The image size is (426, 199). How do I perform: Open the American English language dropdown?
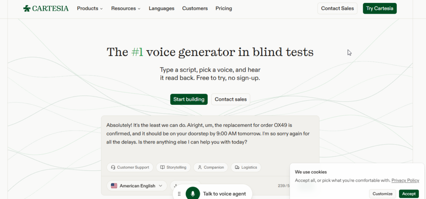(x=137, y=186)
